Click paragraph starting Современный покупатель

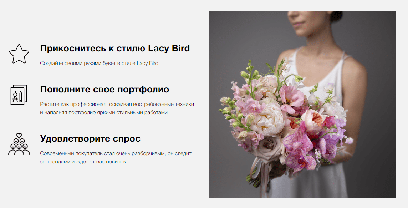pos(116,157)
